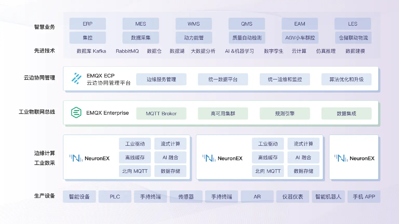Click the 数据集成 green block

347,113
